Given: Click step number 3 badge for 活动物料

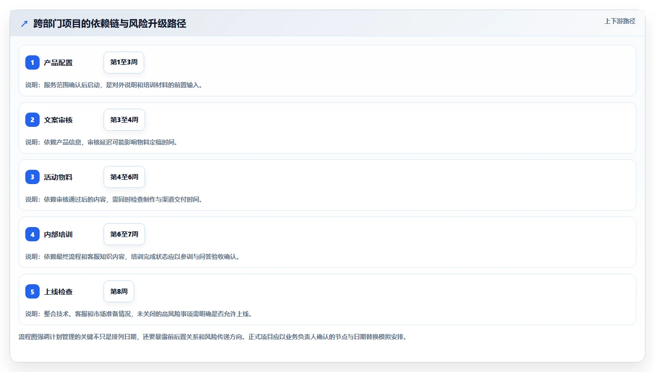Looking at the screenshot, I should [32, 177].
